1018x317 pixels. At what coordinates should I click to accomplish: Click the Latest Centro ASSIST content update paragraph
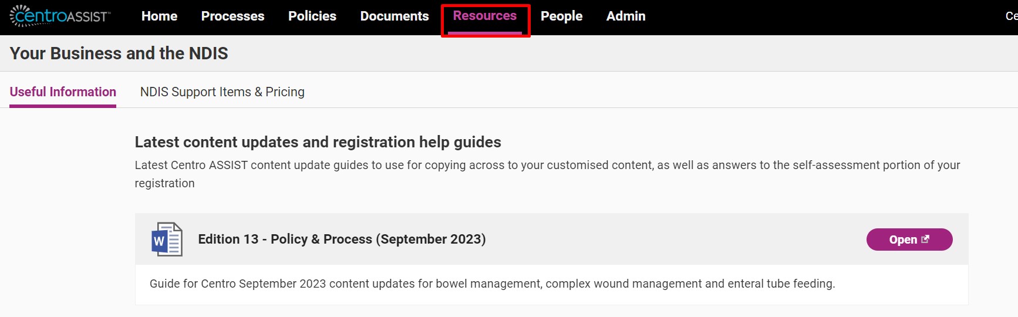point(547,174)
